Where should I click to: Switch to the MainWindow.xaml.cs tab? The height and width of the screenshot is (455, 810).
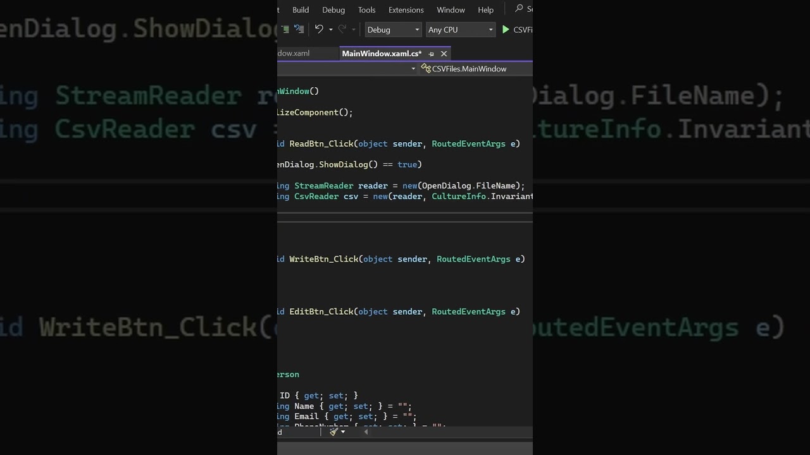382,54
